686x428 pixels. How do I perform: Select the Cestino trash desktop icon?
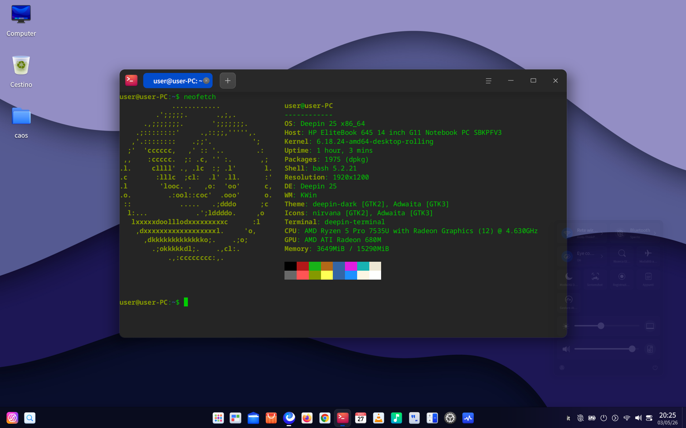pyautogui.click(x=21, y=72)
